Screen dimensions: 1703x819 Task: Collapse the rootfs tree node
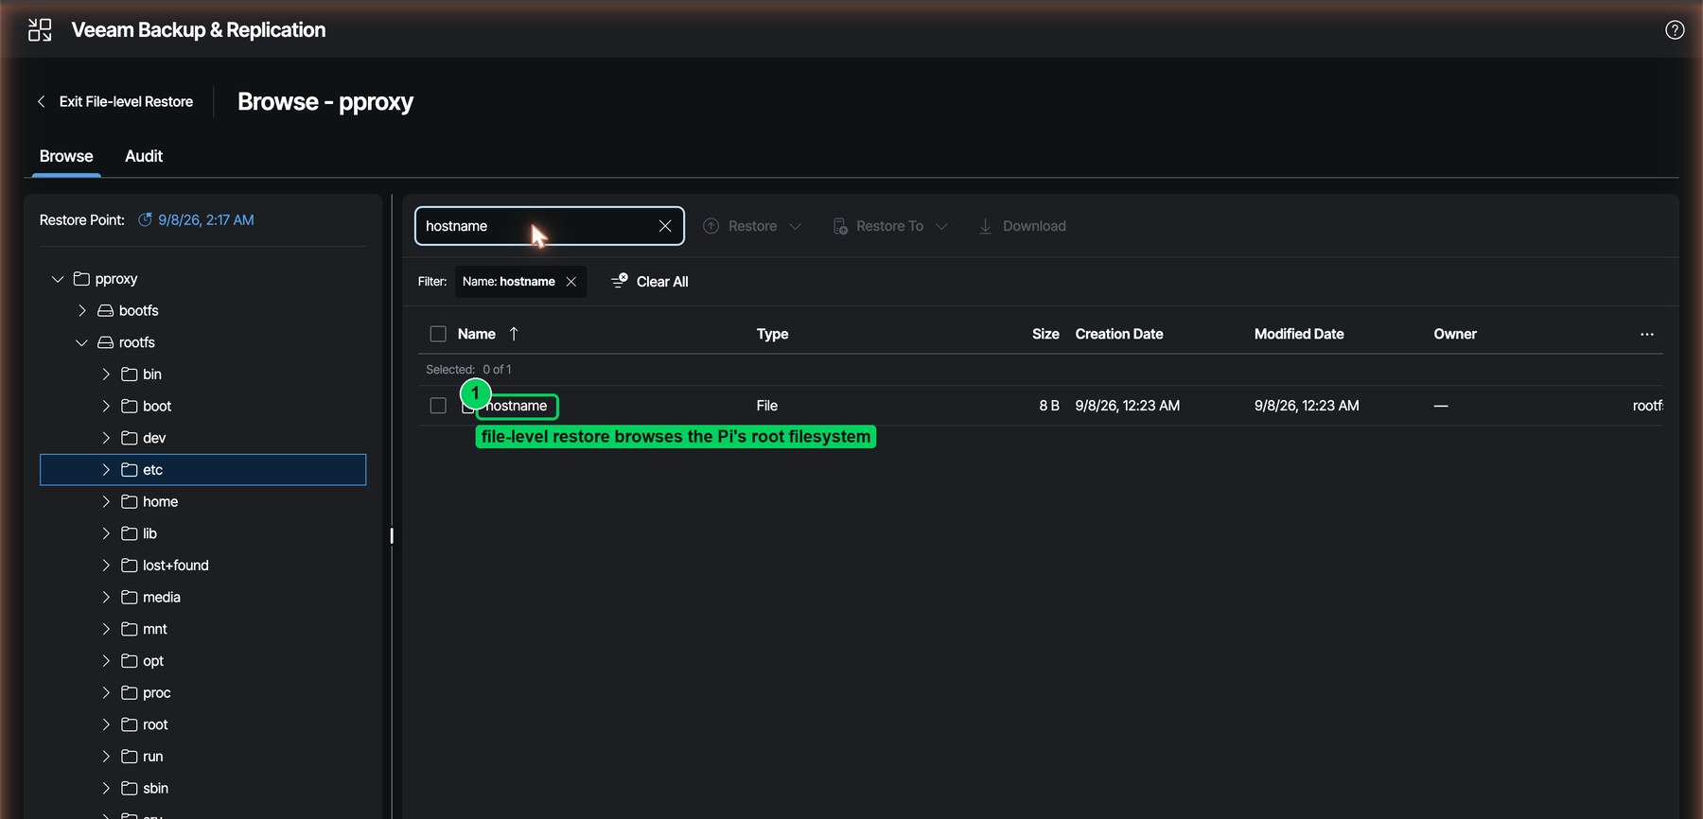82,342
